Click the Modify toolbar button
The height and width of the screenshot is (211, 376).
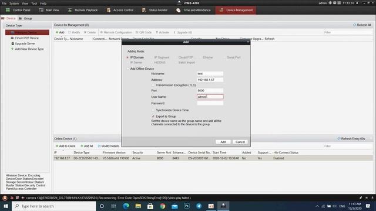click(x=74, y=32)
